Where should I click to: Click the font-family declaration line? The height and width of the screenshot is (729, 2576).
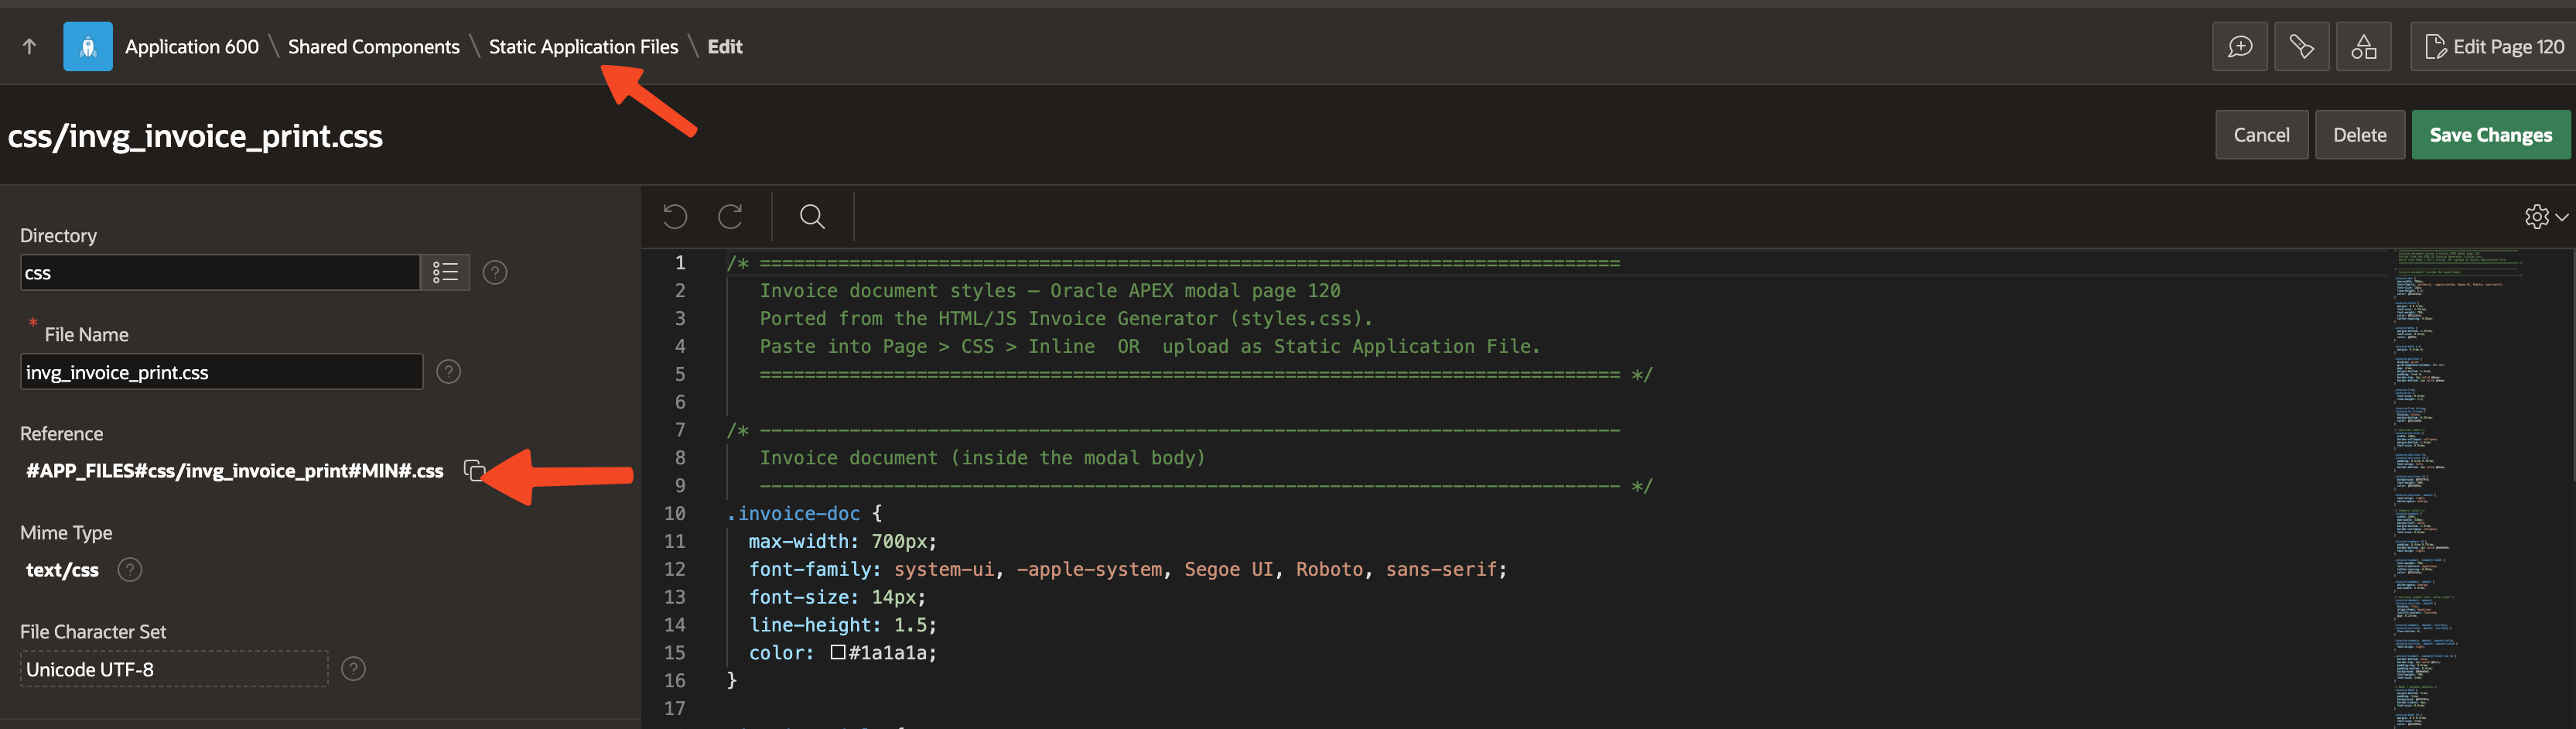pyautogui.click(x=1127, y=569)
